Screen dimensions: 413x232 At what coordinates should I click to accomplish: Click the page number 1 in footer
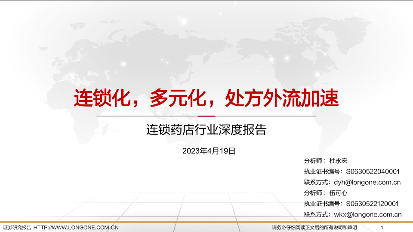click(382, 227)
